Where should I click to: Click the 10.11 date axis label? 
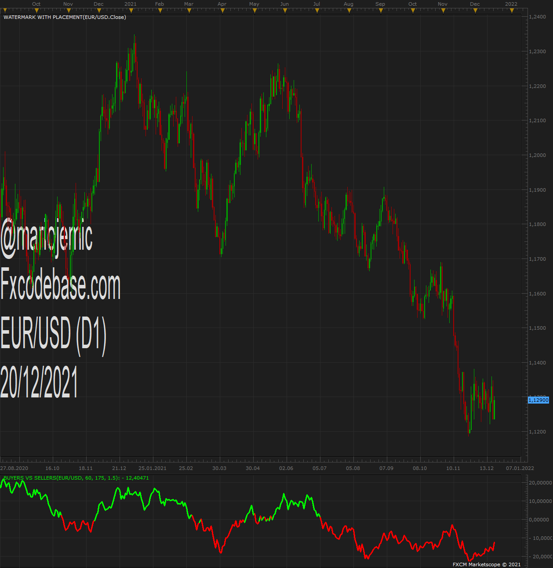(453, 468)
